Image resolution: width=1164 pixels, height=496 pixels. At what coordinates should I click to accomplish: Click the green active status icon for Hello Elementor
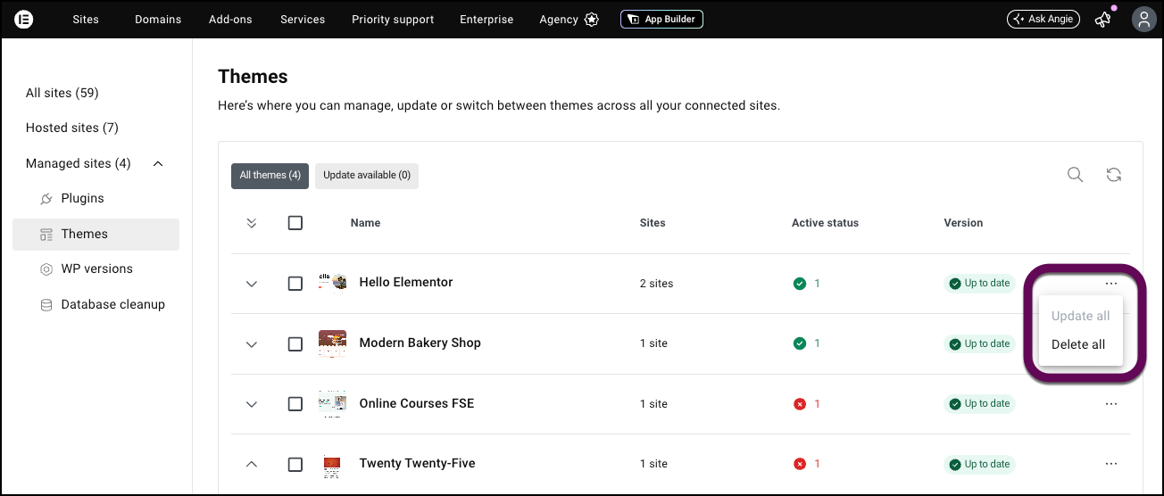pyautogui.click(x=800, y=284)
